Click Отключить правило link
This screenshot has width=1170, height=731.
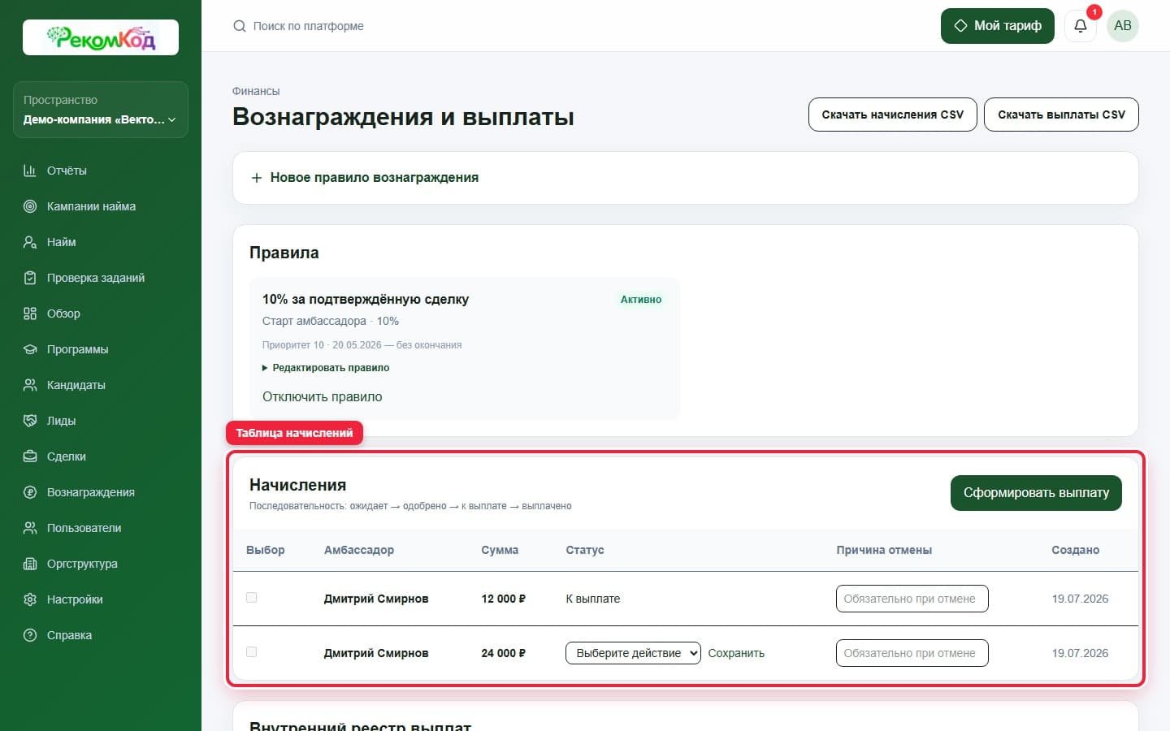coord(322,397)
